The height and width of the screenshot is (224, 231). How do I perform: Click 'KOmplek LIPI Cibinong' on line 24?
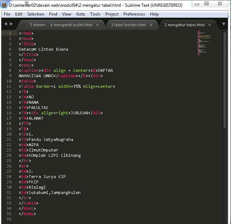click(x=55, y=155)
